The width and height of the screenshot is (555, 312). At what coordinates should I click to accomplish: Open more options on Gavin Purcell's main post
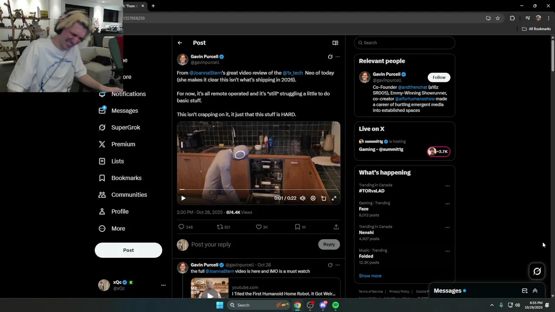tap(338, 57)
